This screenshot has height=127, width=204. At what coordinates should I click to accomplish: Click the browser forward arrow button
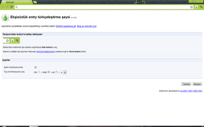(x=7, y=7)
